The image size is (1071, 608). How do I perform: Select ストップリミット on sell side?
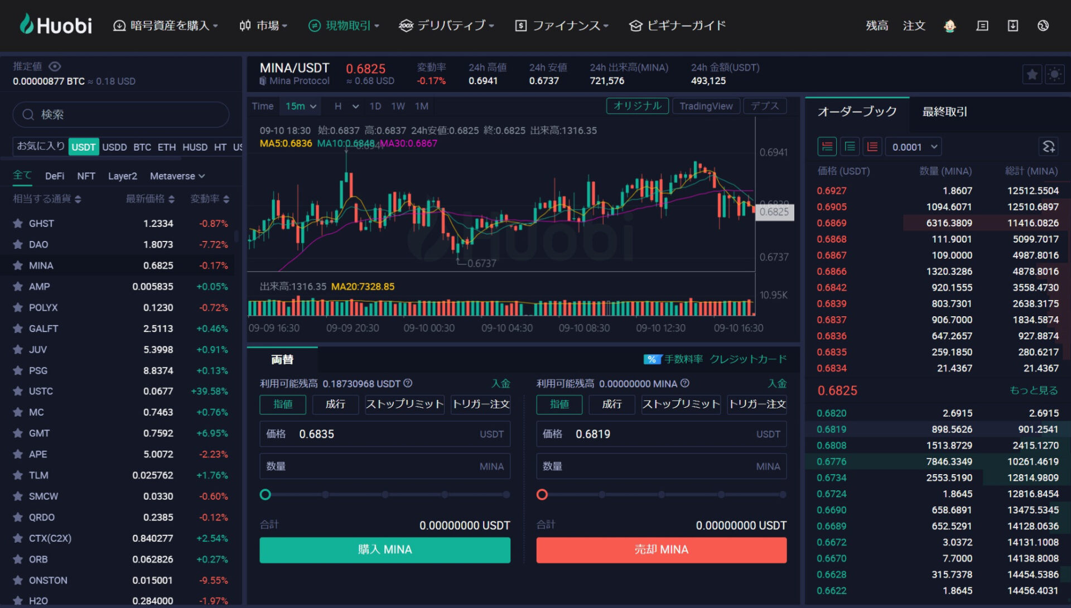pos(681,404)
